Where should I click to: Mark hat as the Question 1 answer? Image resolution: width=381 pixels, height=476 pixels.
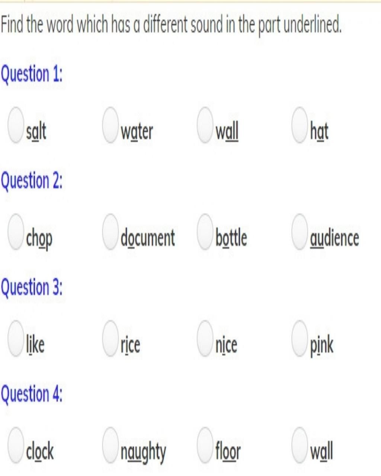point(300,125)
